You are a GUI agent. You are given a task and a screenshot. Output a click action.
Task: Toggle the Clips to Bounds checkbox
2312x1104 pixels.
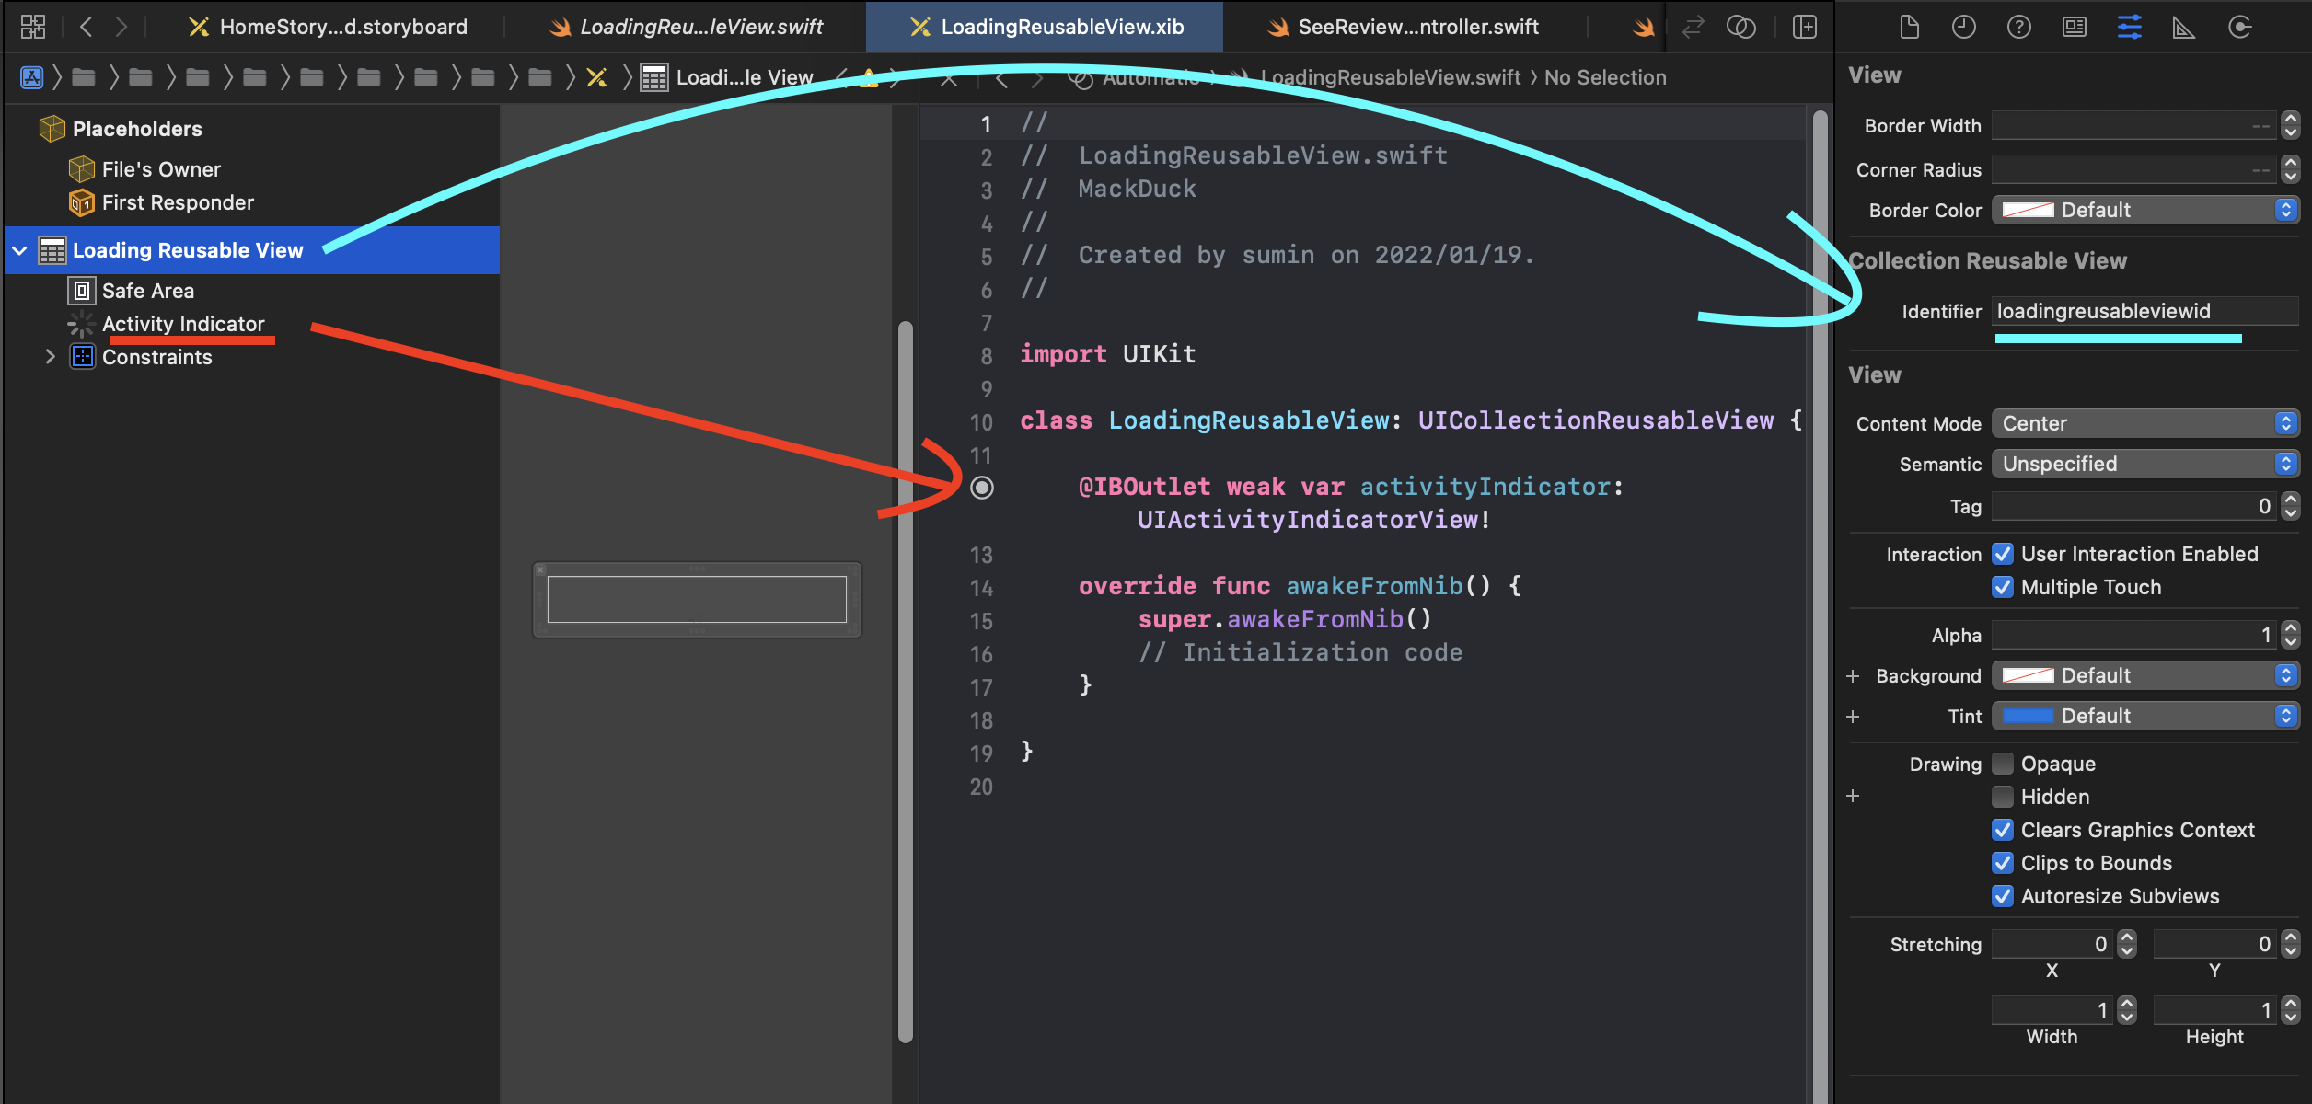(2003, 863)
